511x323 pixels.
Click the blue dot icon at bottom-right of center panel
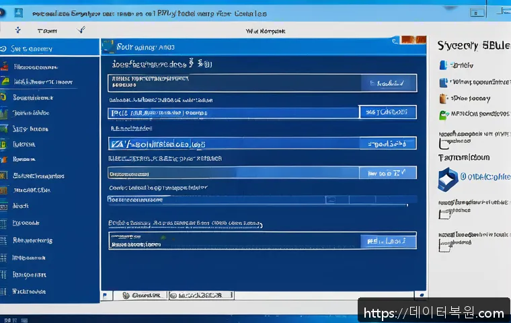(422, 295)
